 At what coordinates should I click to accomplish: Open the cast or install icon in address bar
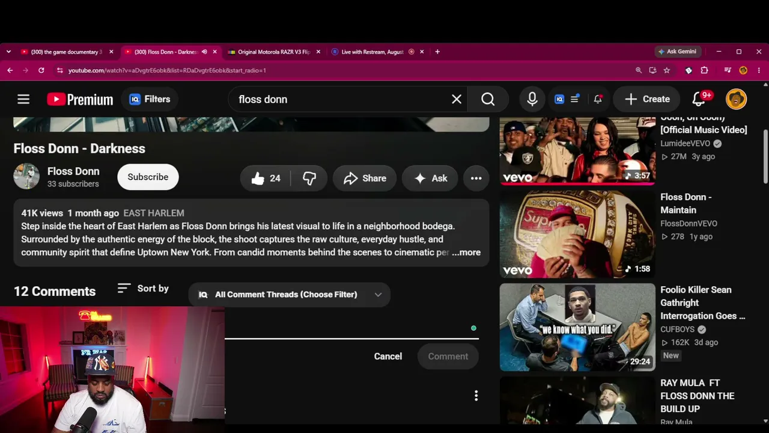coord(652,70)
